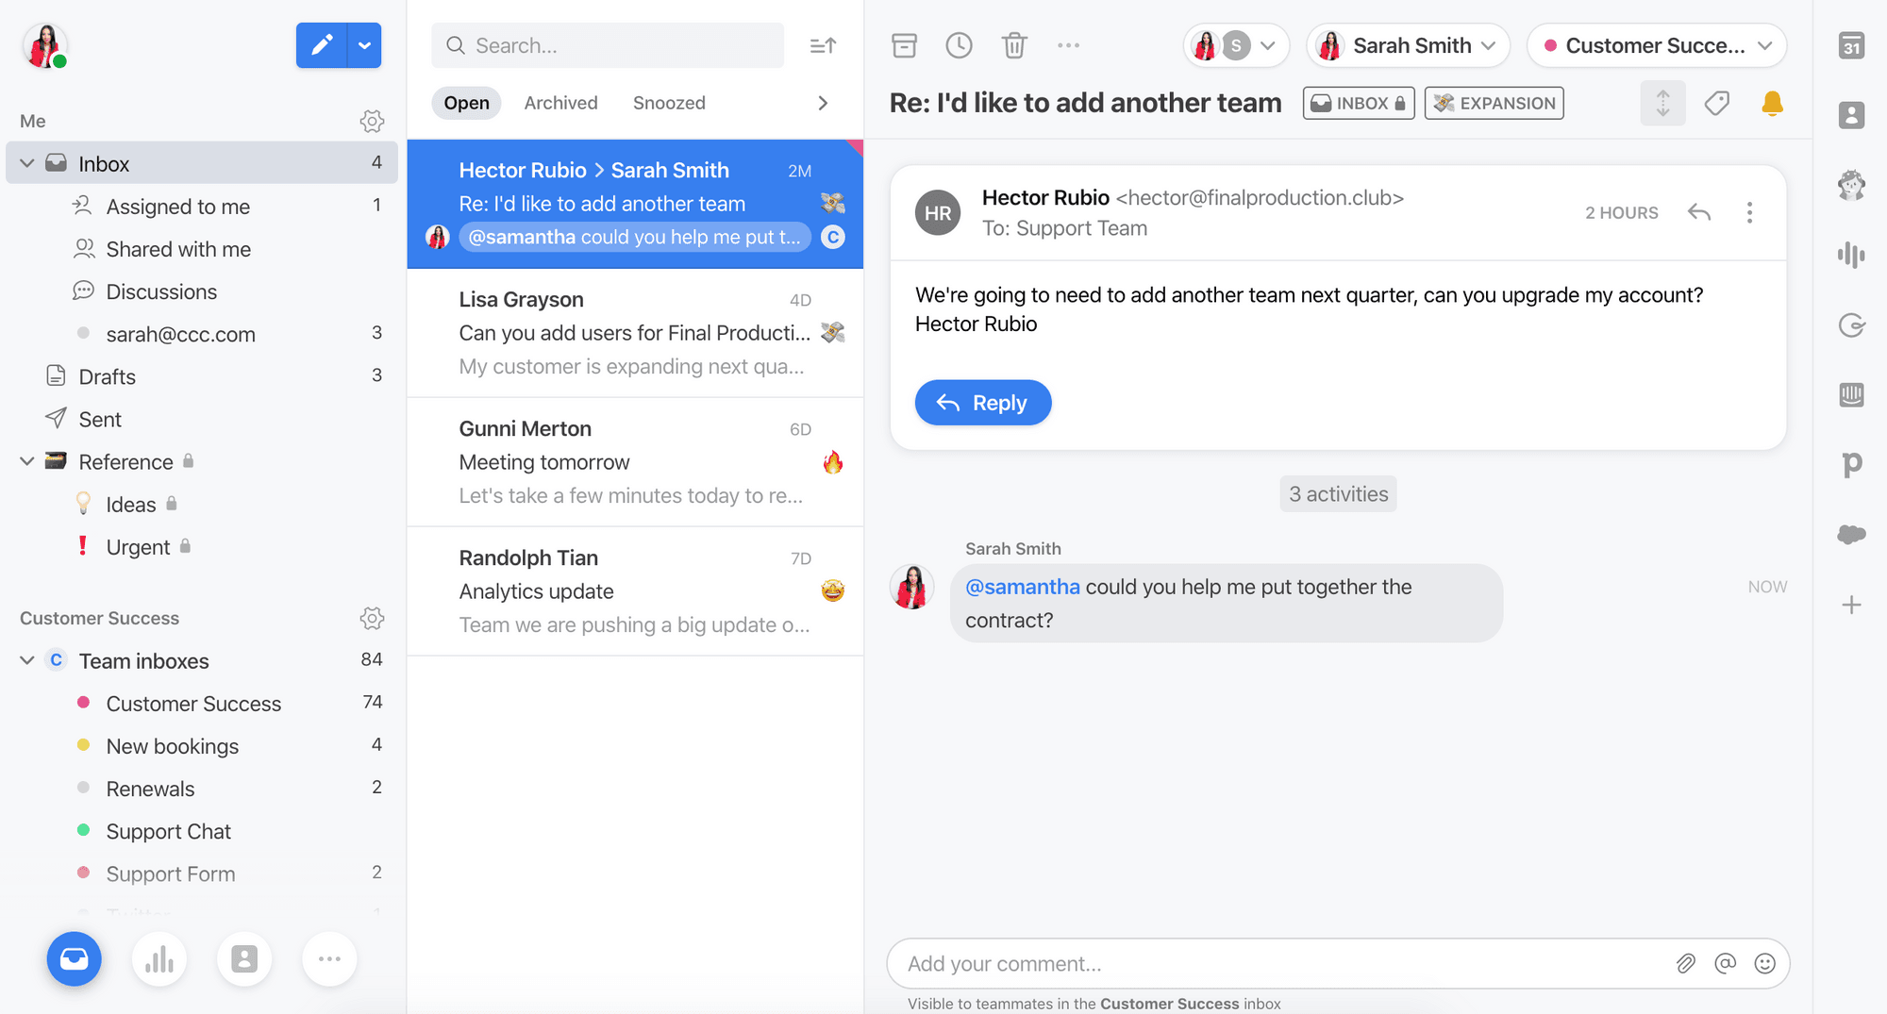The image size is (1887, 1014).
Task: Switch to the Archived tab
Action: click(560, 103)
